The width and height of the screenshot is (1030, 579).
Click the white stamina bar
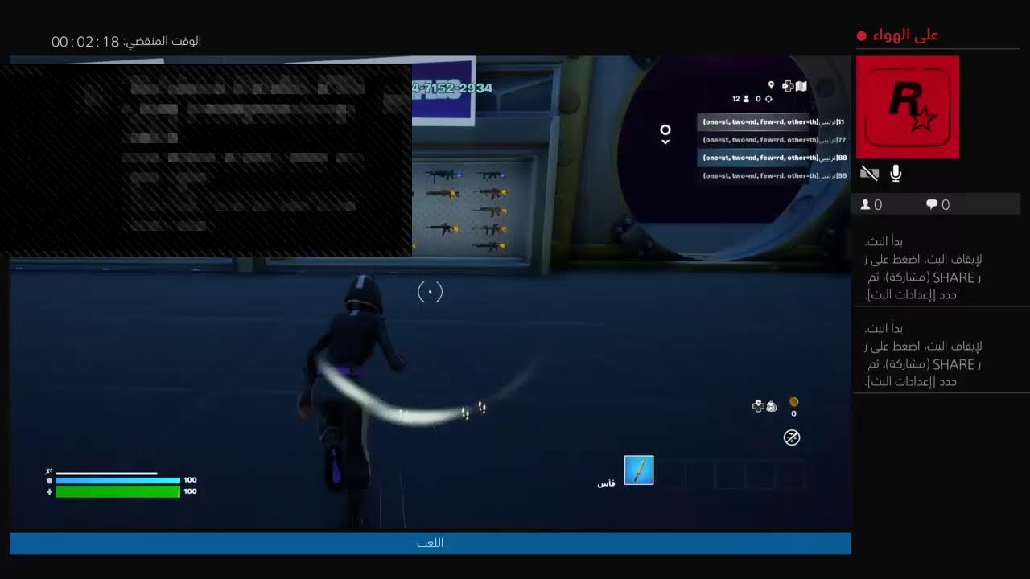106,474
